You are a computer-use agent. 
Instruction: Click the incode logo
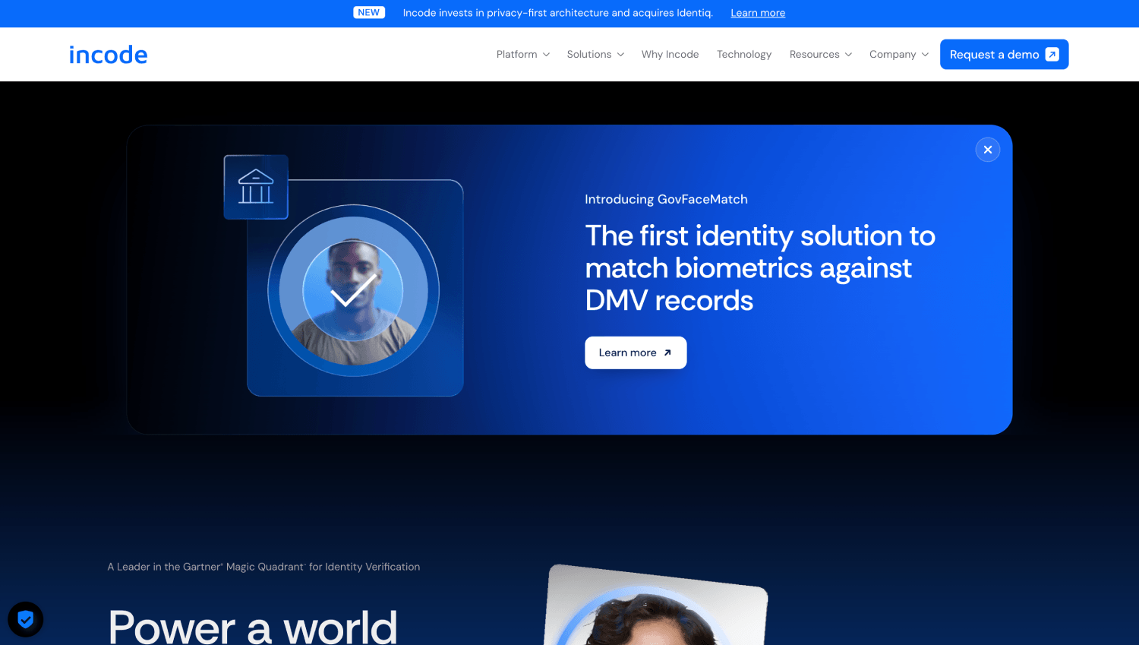pos(108,55)
